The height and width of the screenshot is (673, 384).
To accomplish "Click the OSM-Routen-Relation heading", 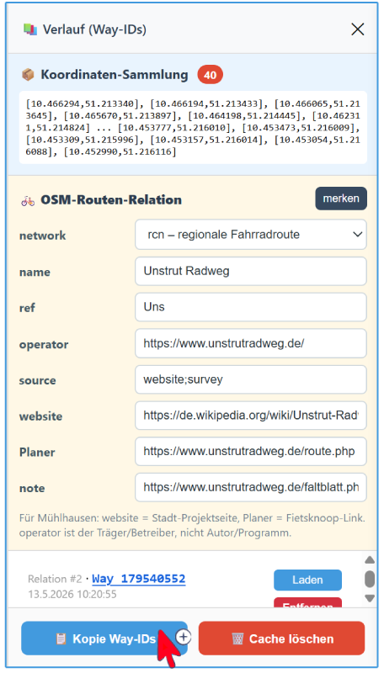I will (x=111, y=200).
